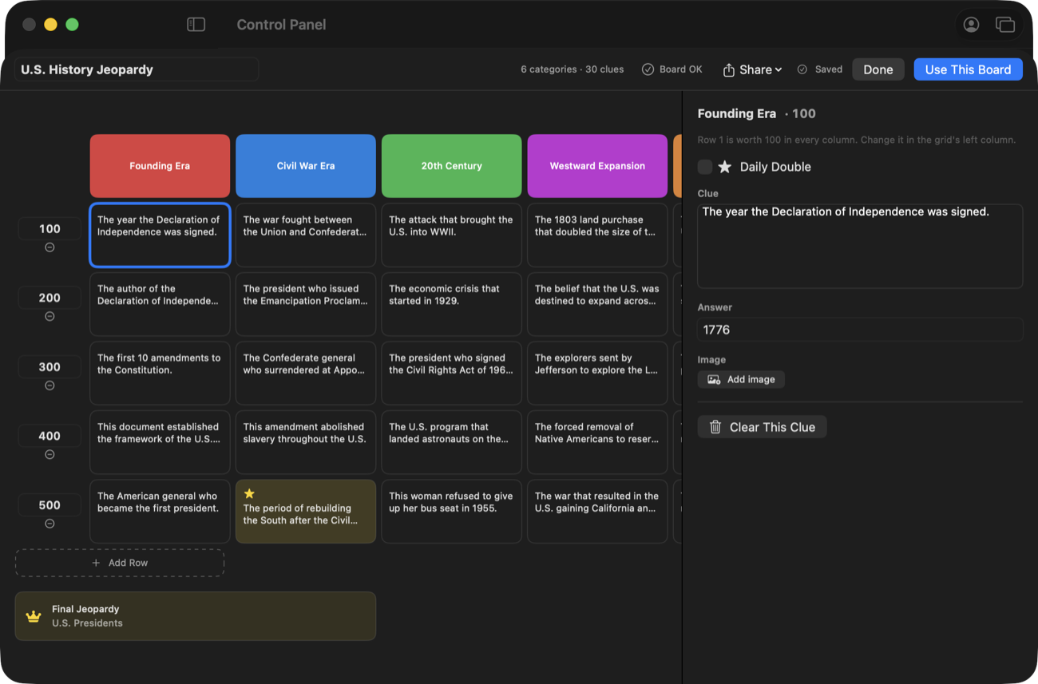Click Clear This Clue button

[762, 427]
